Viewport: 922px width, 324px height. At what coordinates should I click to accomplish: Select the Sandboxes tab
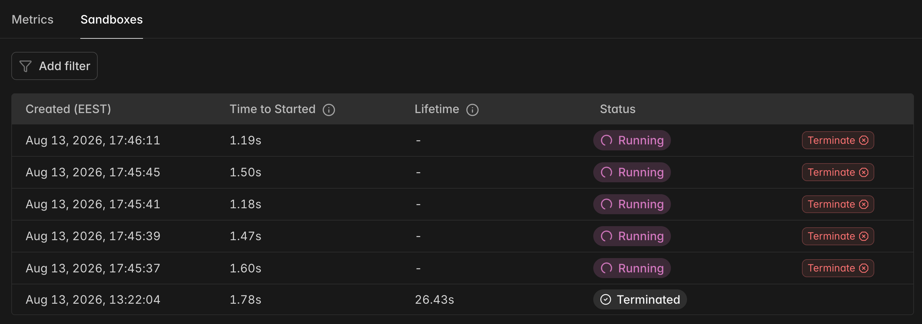112,19
